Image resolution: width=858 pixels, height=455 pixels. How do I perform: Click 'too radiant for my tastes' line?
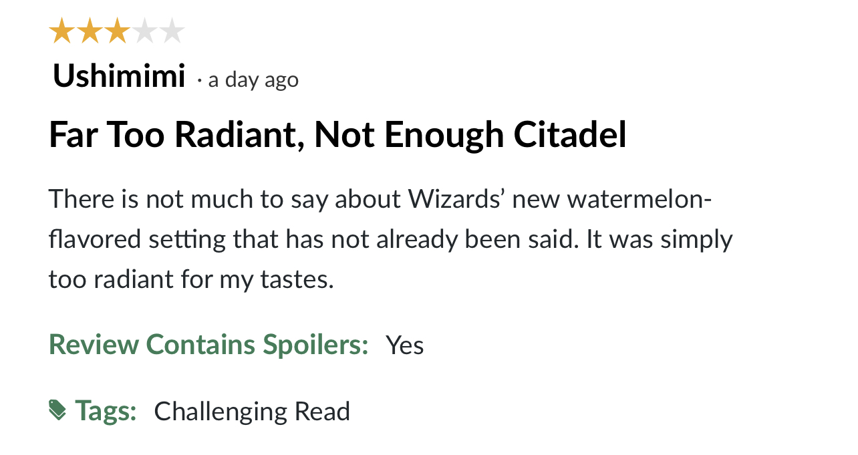tap(191, 279)
